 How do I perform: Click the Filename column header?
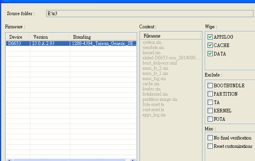click(171, 36)
